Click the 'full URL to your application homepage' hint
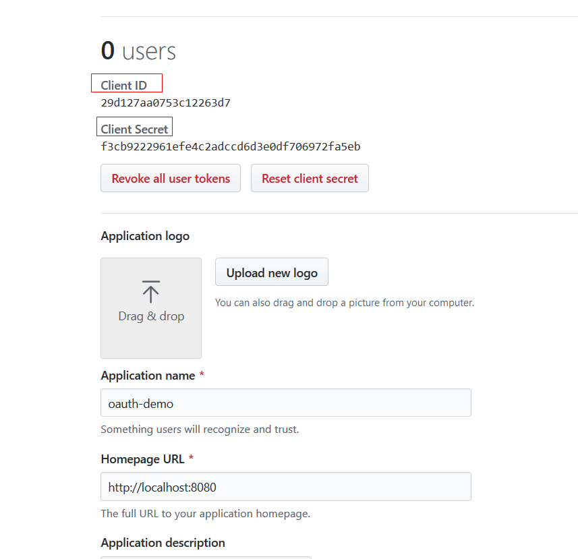 205,513
